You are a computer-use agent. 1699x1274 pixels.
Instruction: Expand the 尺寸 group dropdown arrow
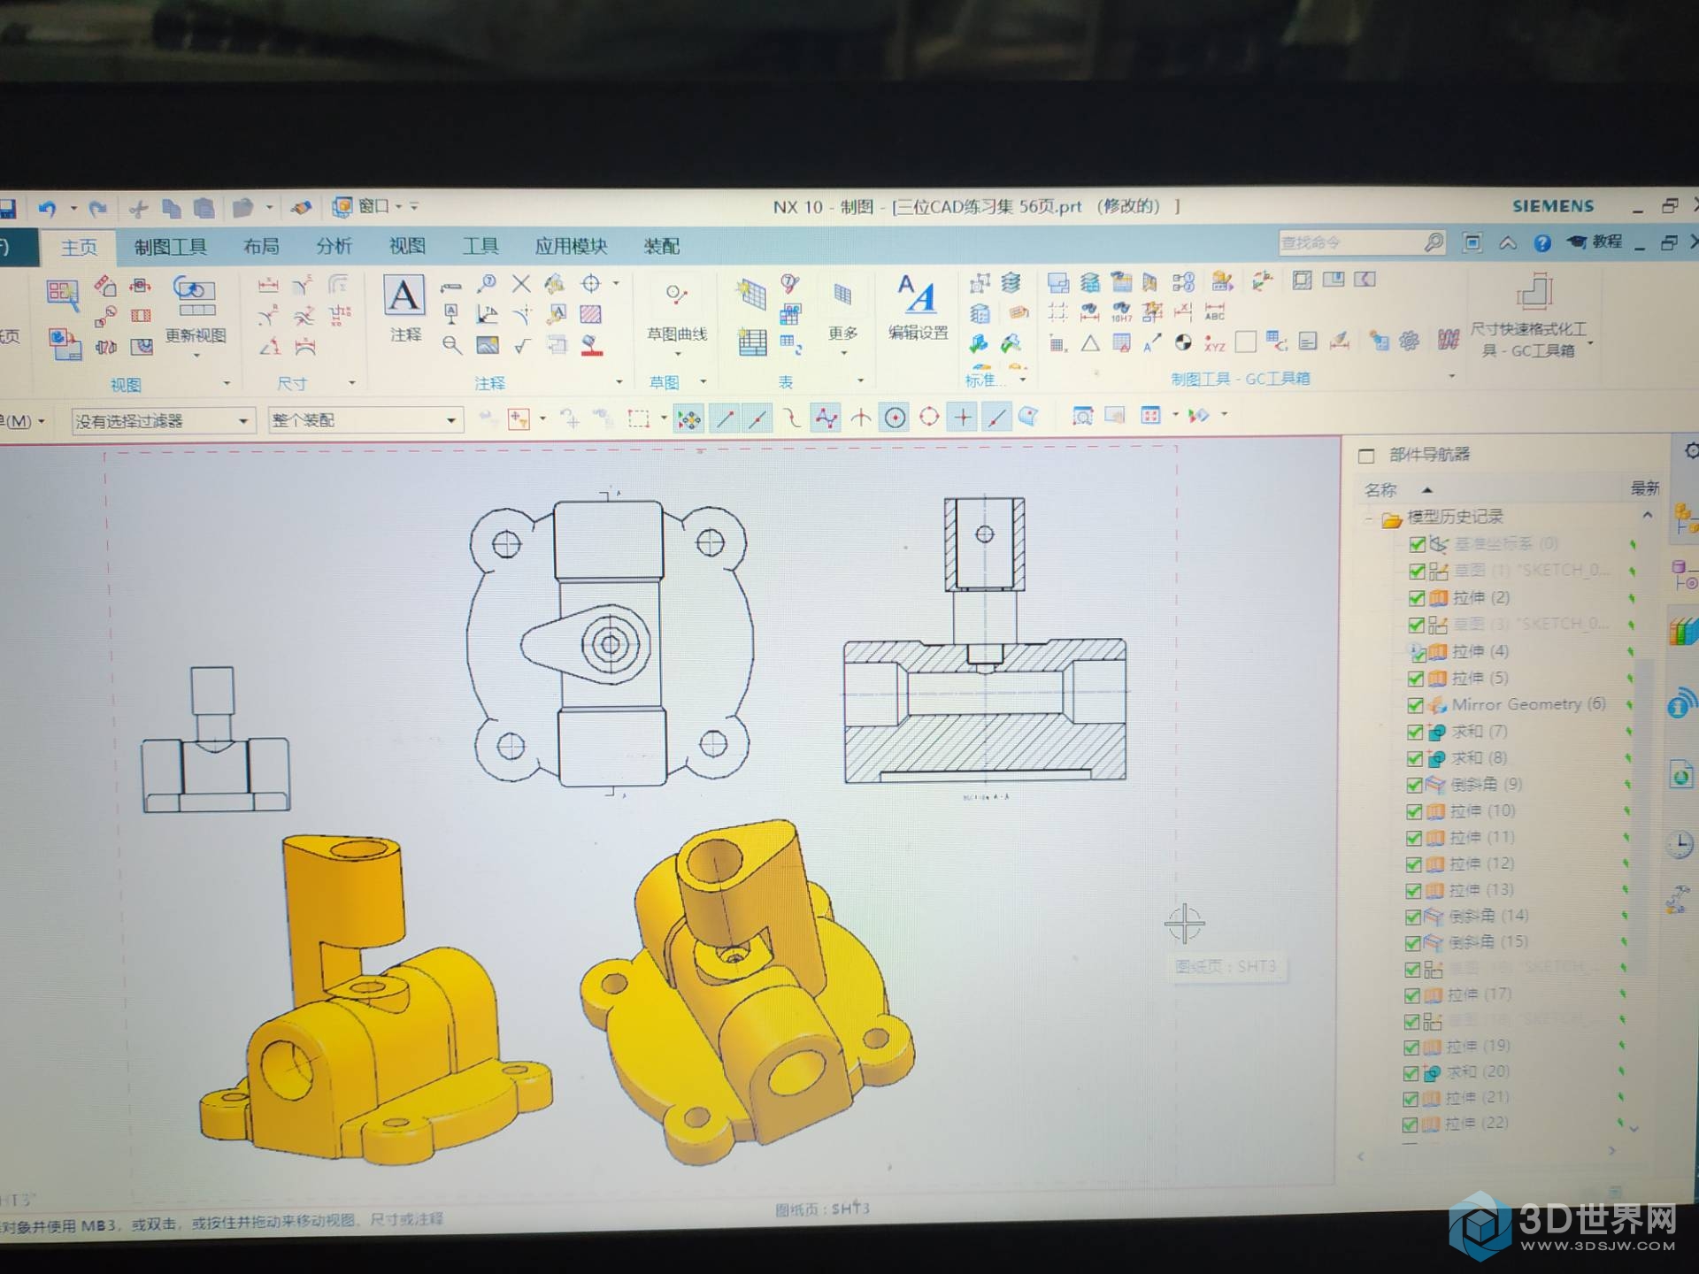(352, 382)
